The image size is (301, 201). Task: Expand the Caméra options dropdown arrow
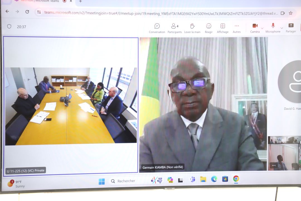(x=262, y=28)
